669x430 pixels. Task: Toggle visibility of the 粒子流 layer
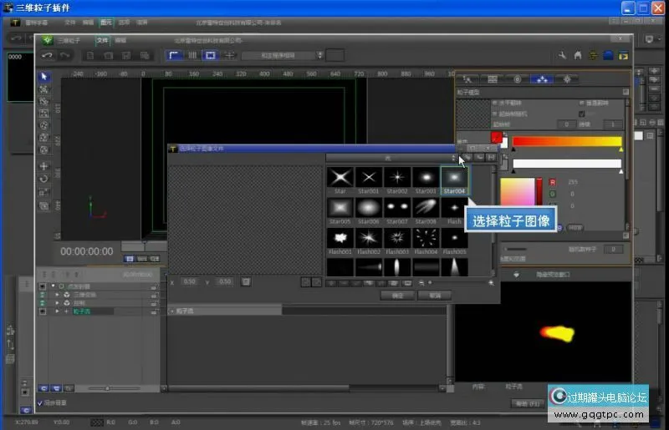click(x=43, y=311)
